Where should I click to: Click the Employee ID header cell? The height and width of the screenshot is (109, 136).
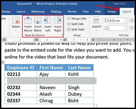pyautogui.click(x=21, y=68)
